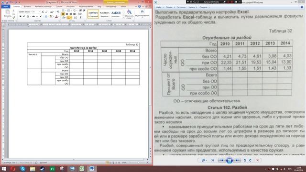Toggle align left in Paragraph group
Image resolution: width=306 pixels, height=172 pixels.
pyautogui.click(x=63, y=14)
